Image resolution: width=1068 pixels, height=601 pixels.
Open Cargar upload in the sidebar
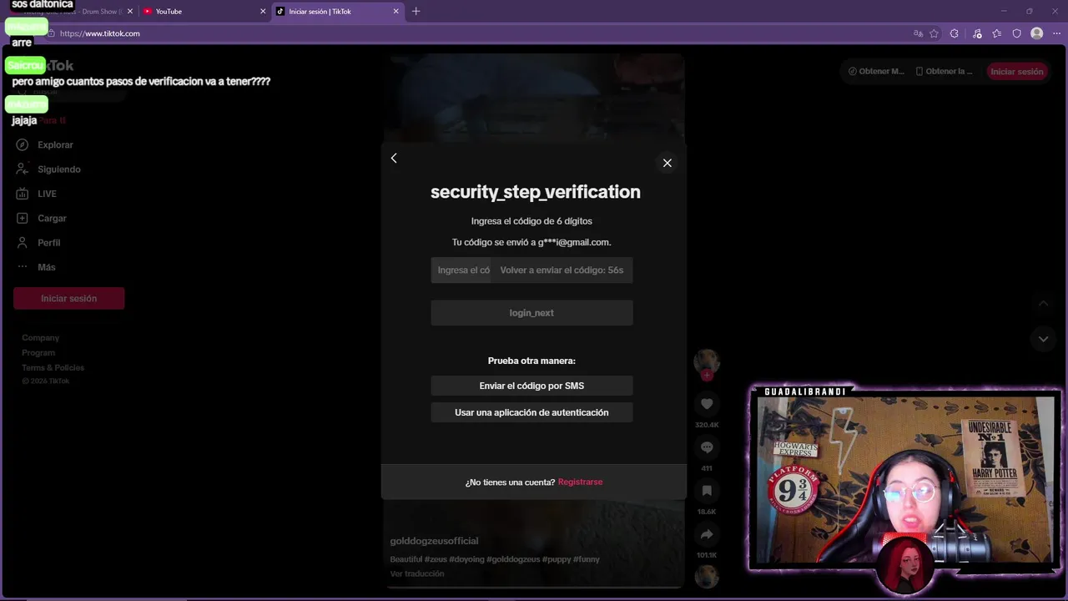[52, 218]
